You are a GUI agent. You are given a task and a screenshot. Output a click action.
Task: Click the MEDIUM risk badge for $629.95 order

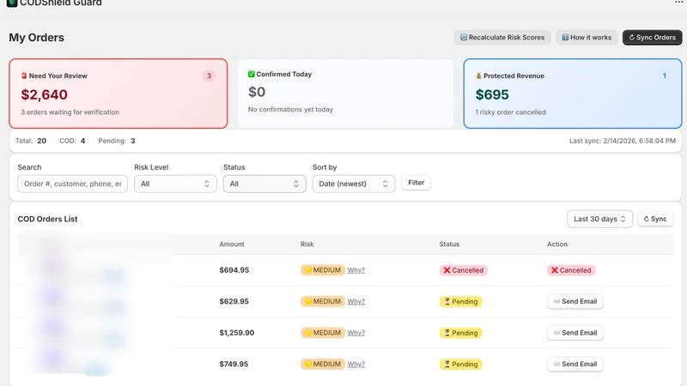(x=323, y=302)
